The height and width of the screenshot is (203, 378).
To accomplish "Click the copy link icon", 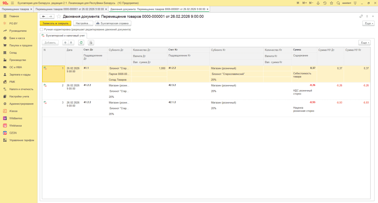I will pyautogui.click(x=361, y=16).
